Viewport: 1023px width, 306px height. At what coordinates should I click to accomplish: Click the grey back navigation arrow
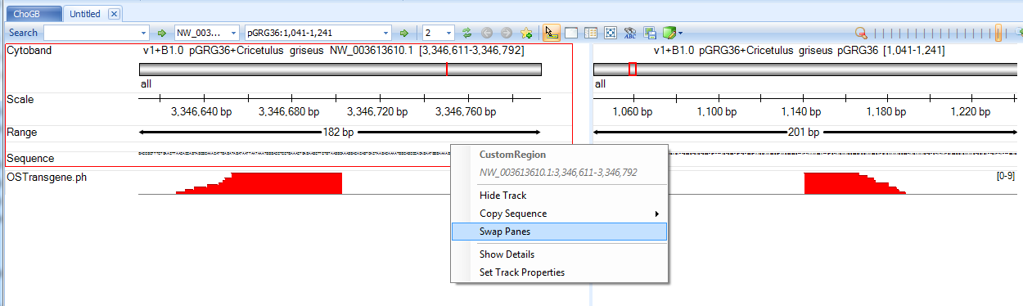click(487, 33)
